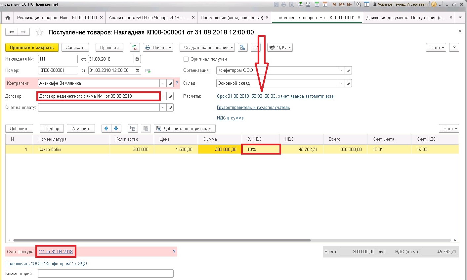Open the top Еще menu
This screenshot has height=280, width=467.
click(436, 47)
